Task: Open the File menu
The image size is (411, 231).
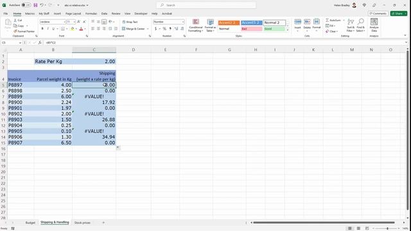Action: coord(6,13)
